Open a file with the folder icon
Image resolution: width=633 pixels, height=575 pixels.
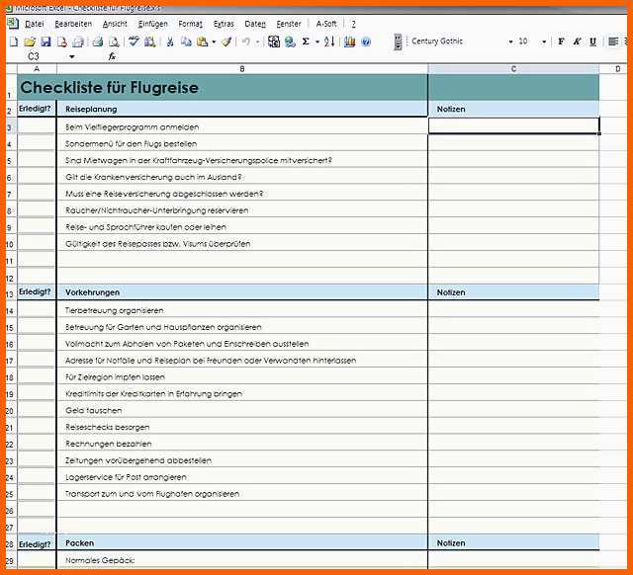click(31, 42)
